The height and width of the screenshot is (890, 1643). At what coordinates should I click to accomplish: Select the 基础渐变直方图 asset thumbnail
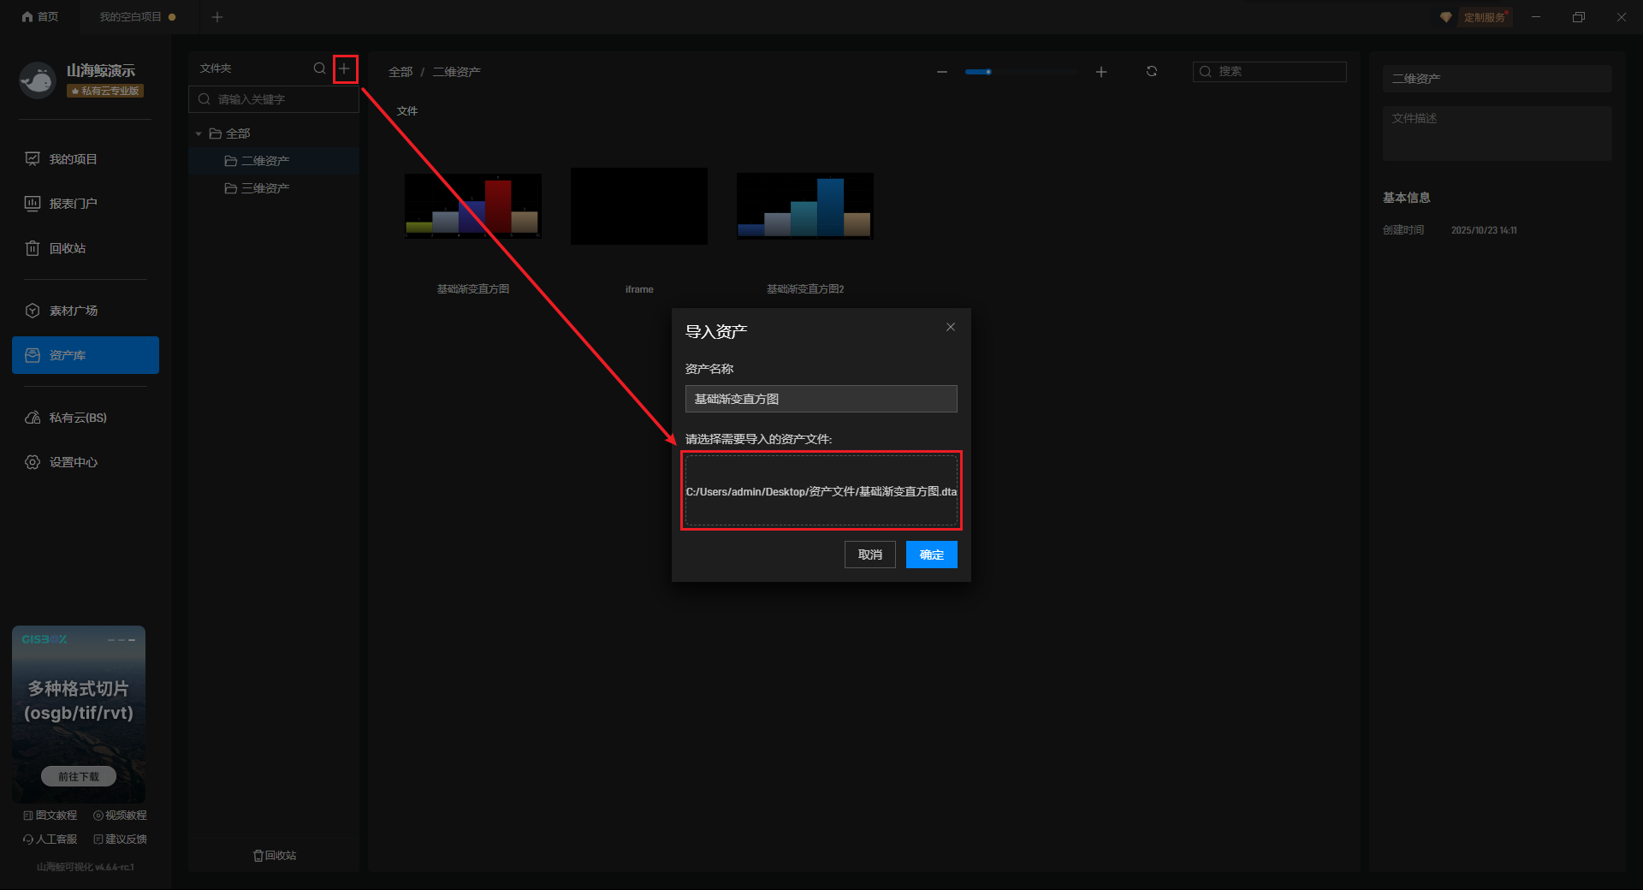[x=473, y=206]
